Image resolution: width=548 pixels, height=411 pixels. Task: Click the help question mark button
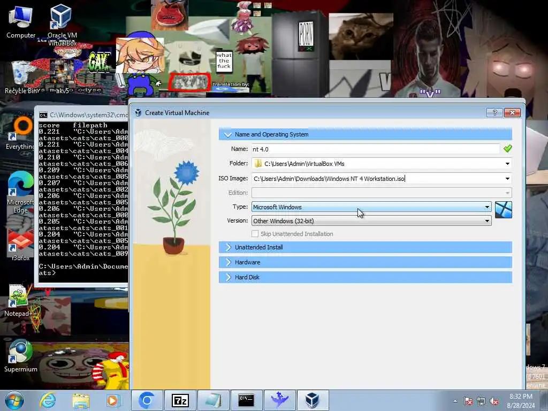pyautogui.click(x=494, y=112)
